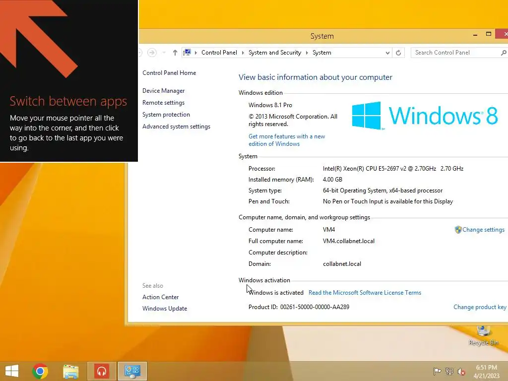The width and height of the screenshot is (508, 381).
Task: Open Windows Update under See also
Action: tap(165, 309)
